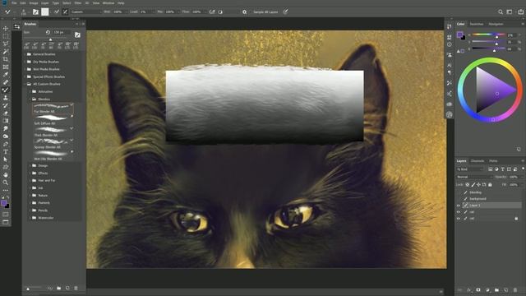Select the Thick Blender AB brush

[x=53, y=132]
